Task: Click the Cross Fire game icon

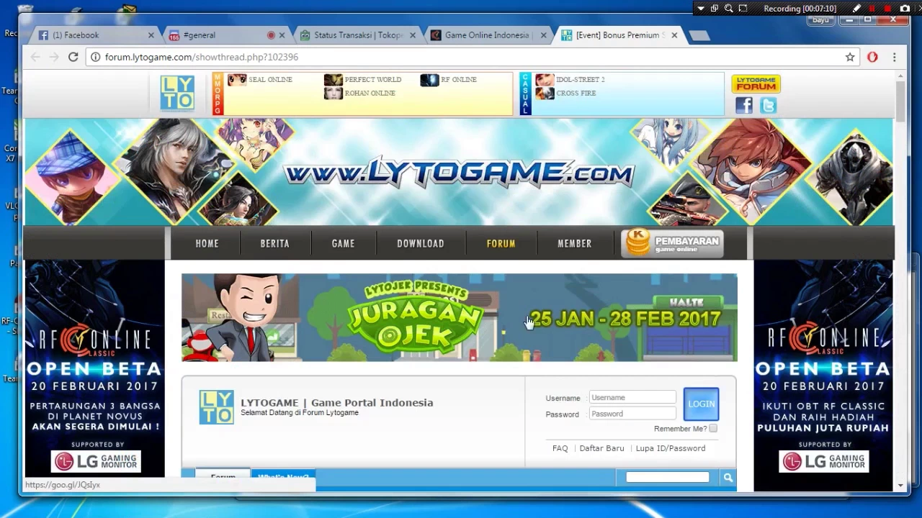Action: pos(545,94)
